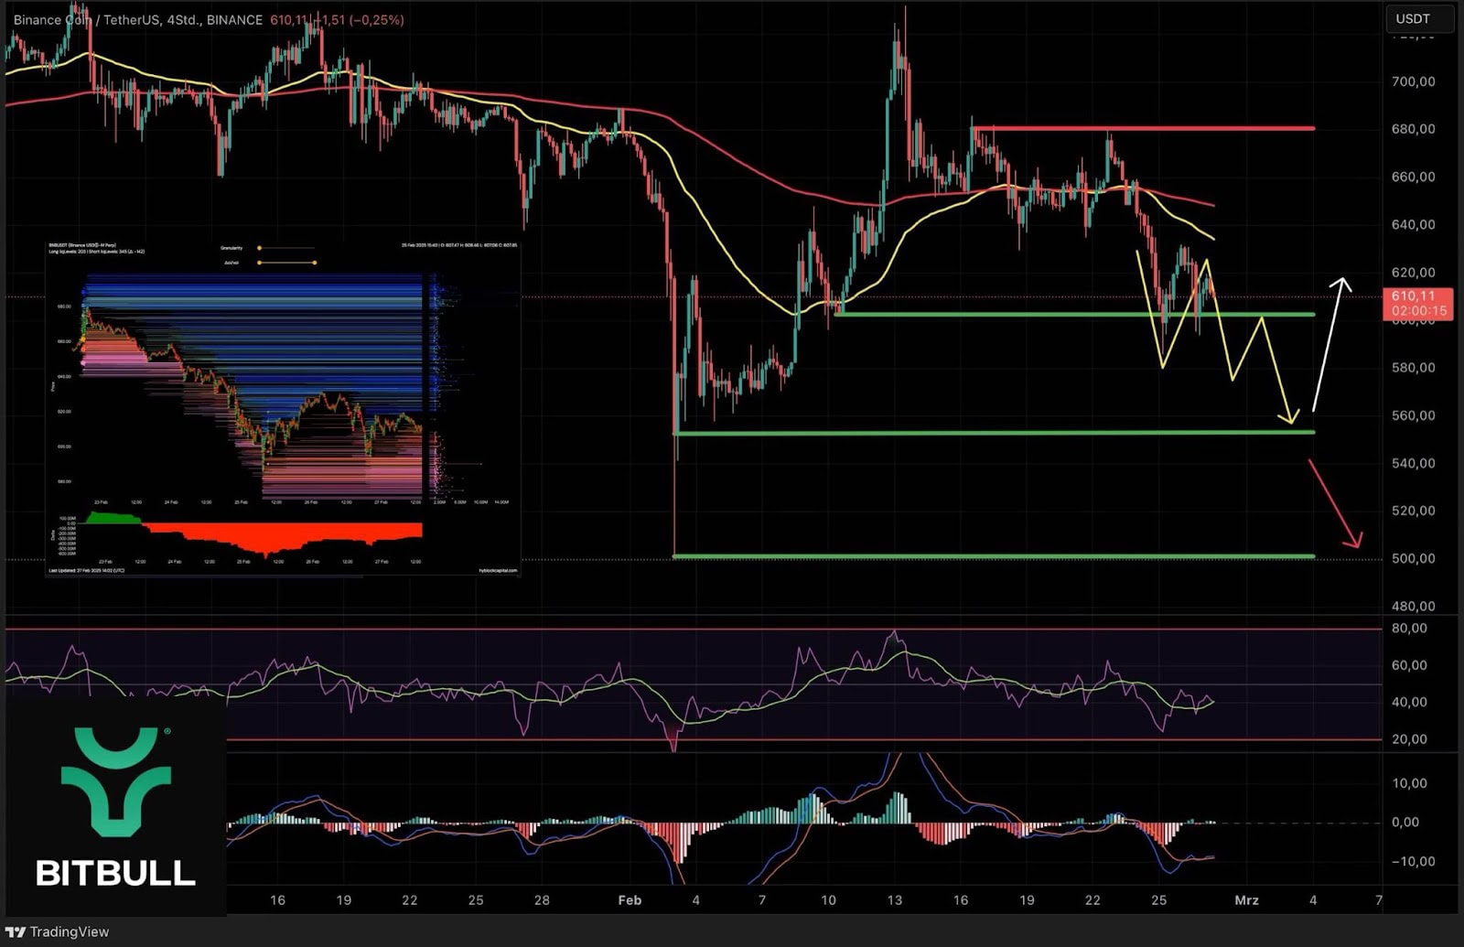
Task: Click the 60,00 level on the RSI axis
Action: 1409,665
